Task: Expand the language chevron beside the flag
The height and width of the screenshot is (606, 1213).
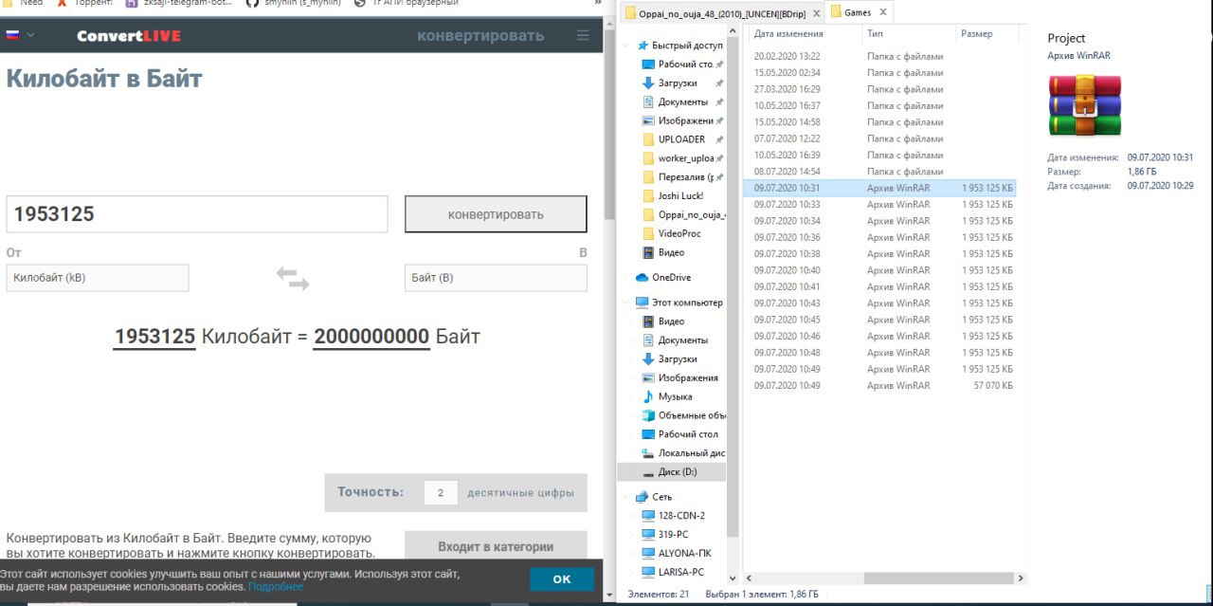Action: click(30, 35)
